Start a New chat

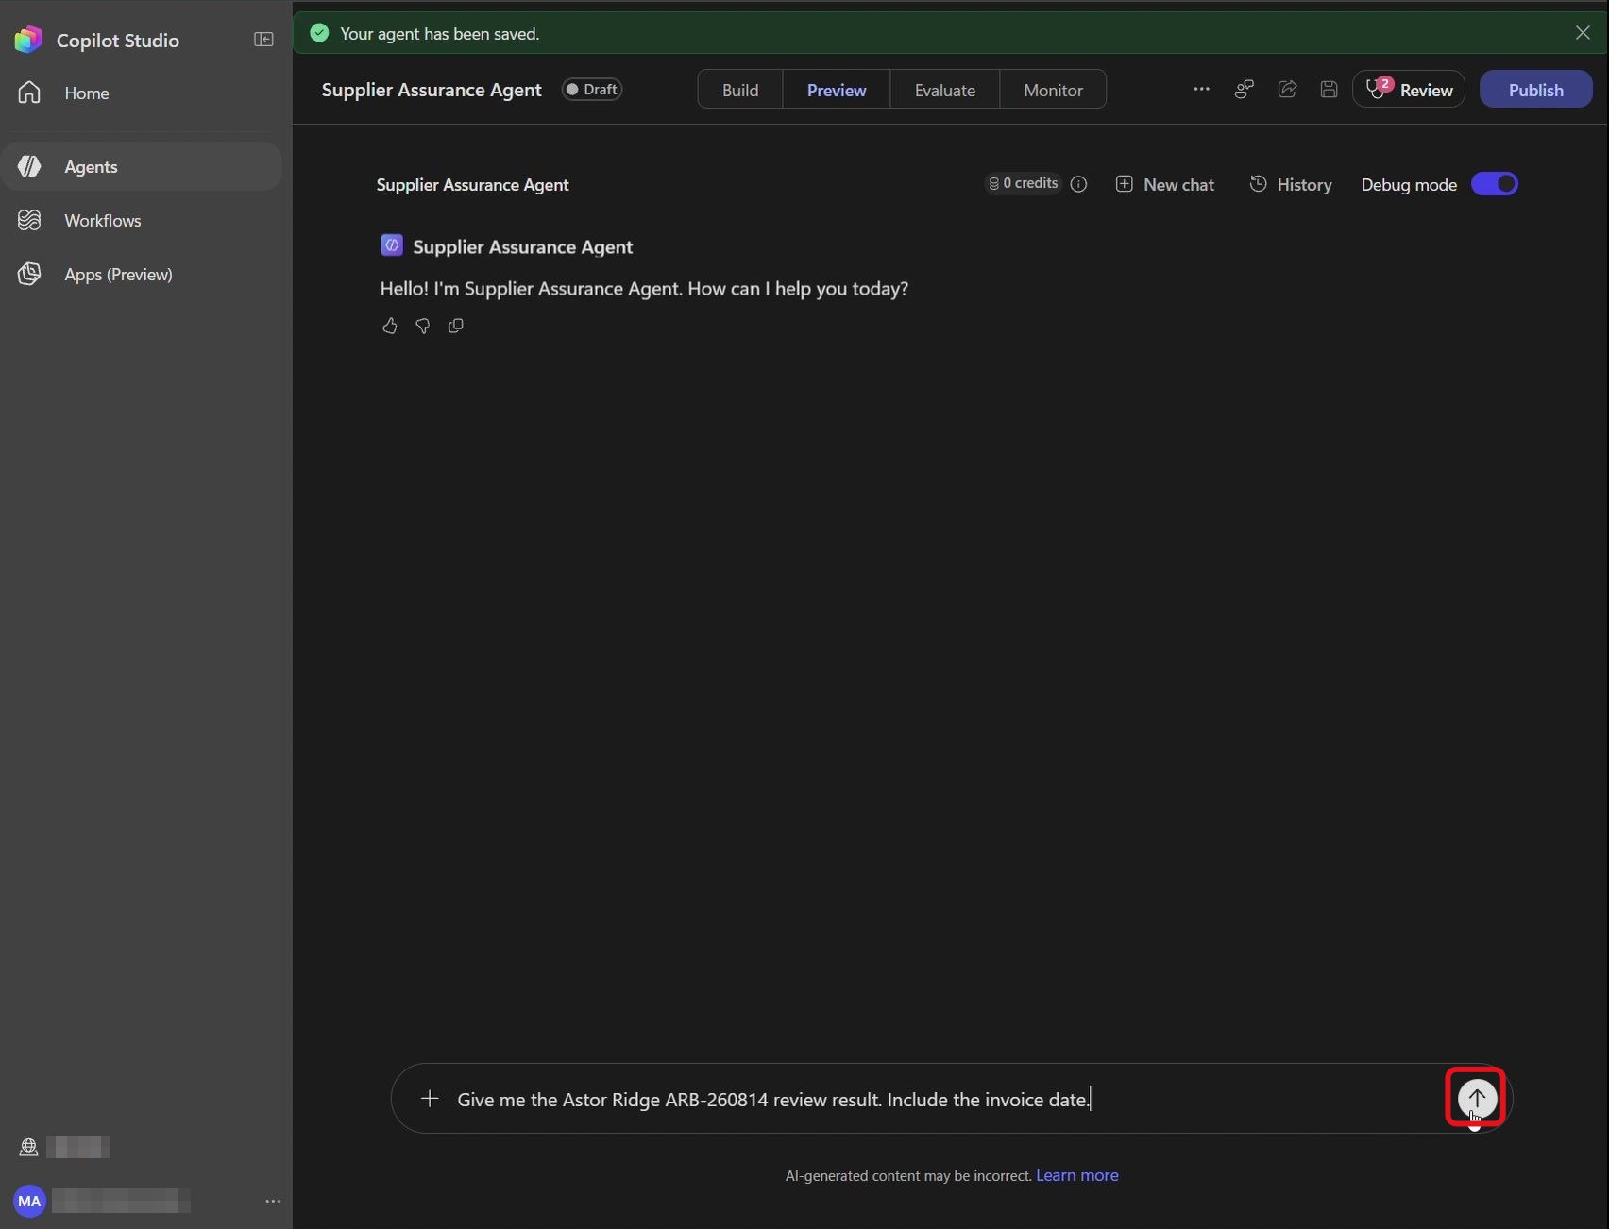click(1165, 184)
